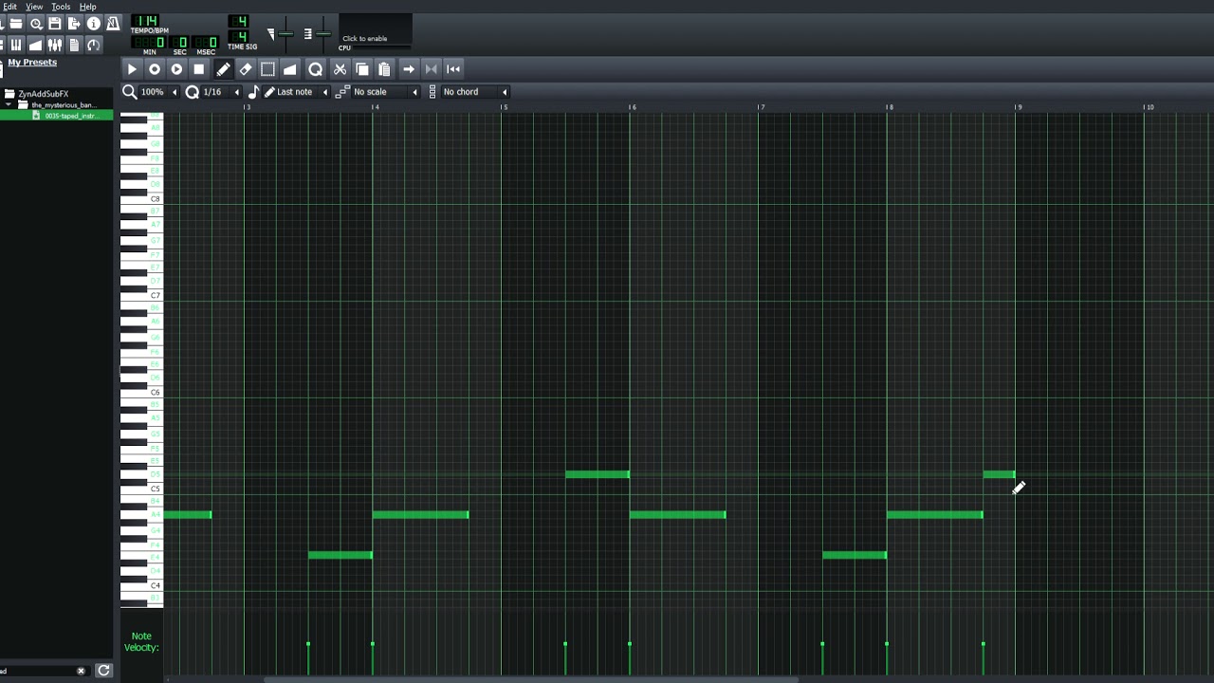The image size is (1214, 683).
Task: Open the Tools menu
Action: tap(61, 7)
